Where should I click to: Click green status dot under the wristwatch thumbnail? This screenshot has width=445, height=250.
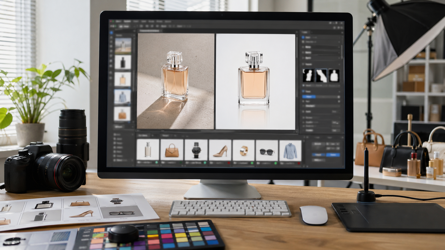point(205,163)
